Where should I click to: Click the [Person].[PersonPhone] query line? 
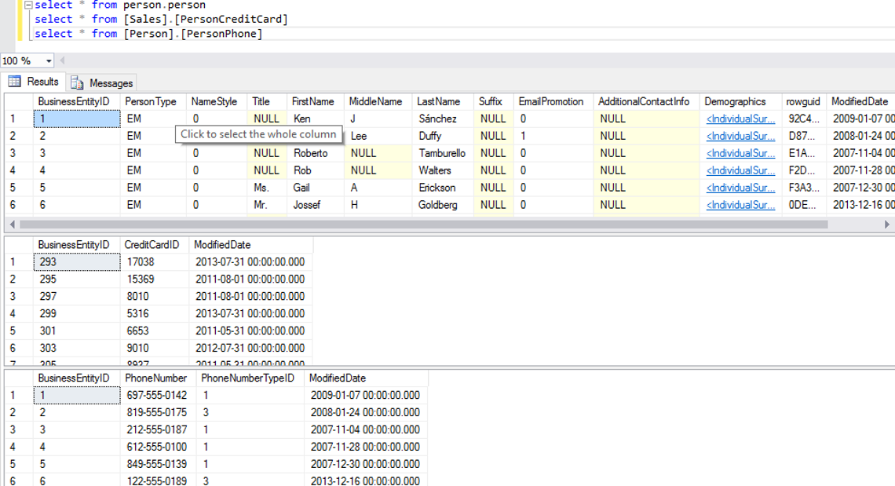pos(148,34)
